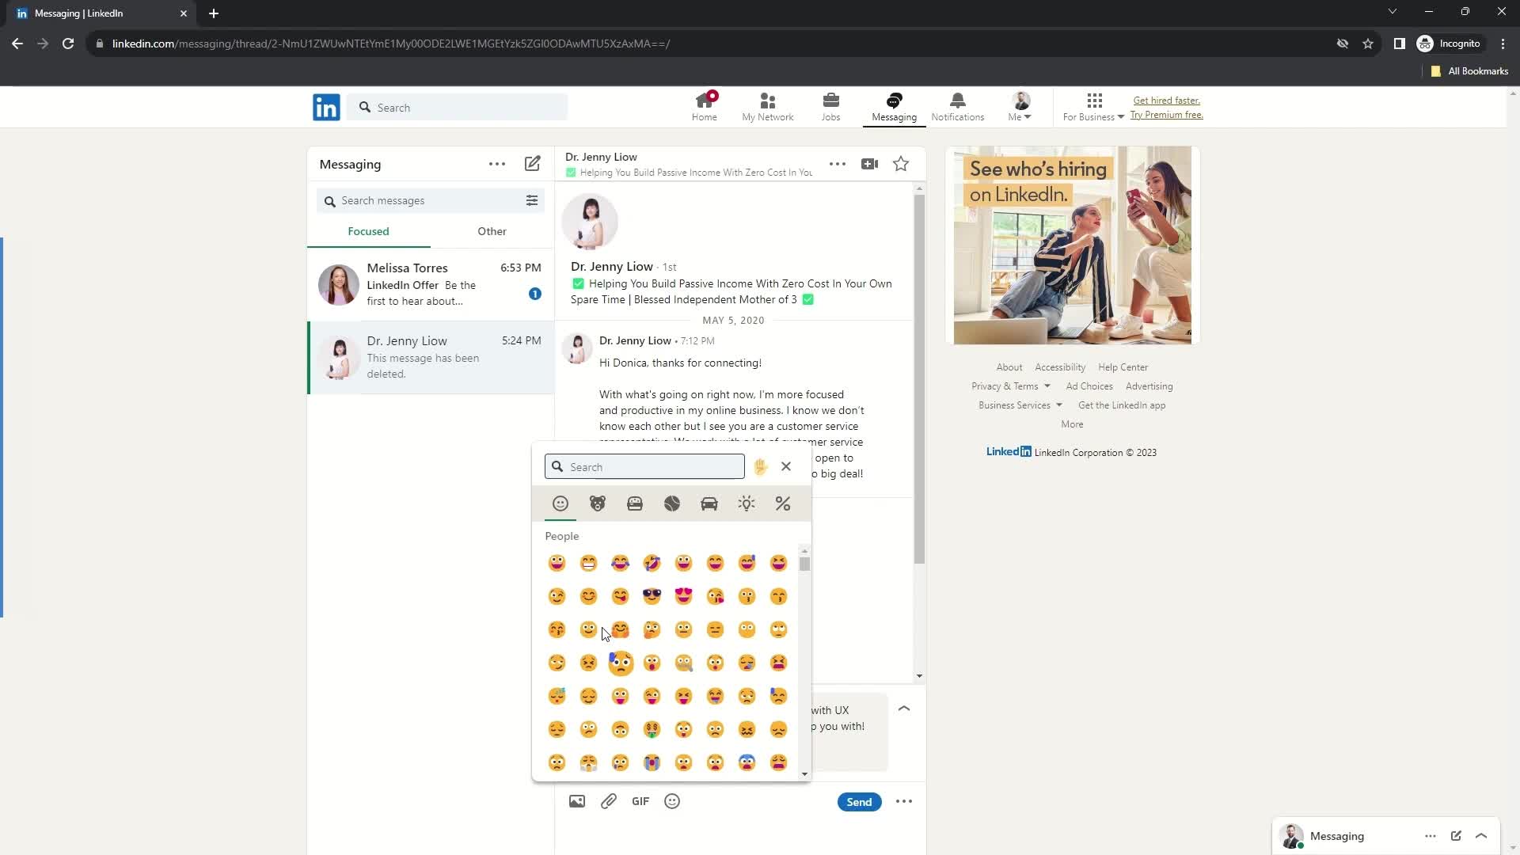Send the message

click(859, 802)
